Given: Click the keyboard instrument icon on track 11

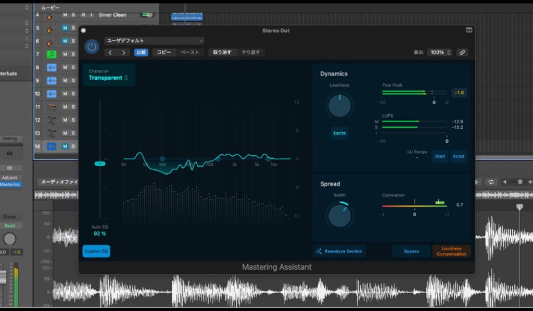Looking at the screenshot, I should [x=52, y=107].
